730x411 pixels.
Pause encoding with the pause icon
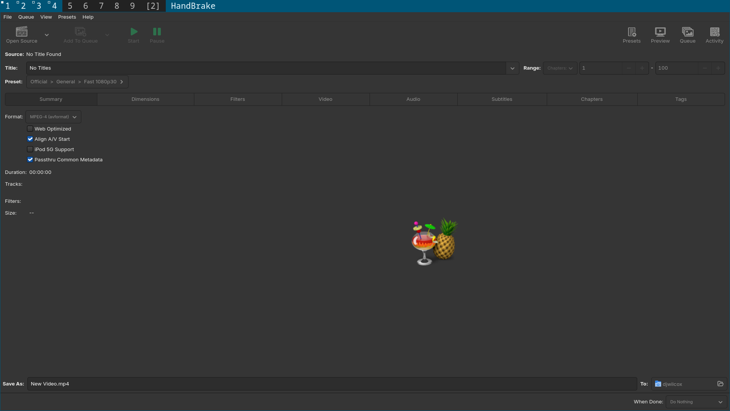pyautogui.click(x=157, y=32)
